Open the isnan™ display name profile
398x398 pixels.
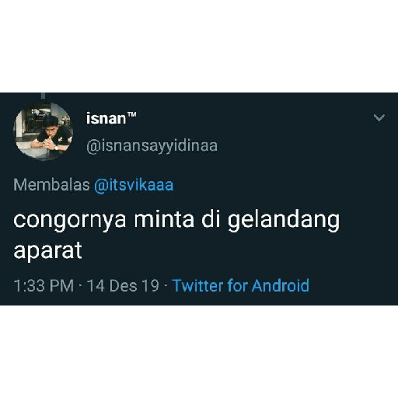111,118
